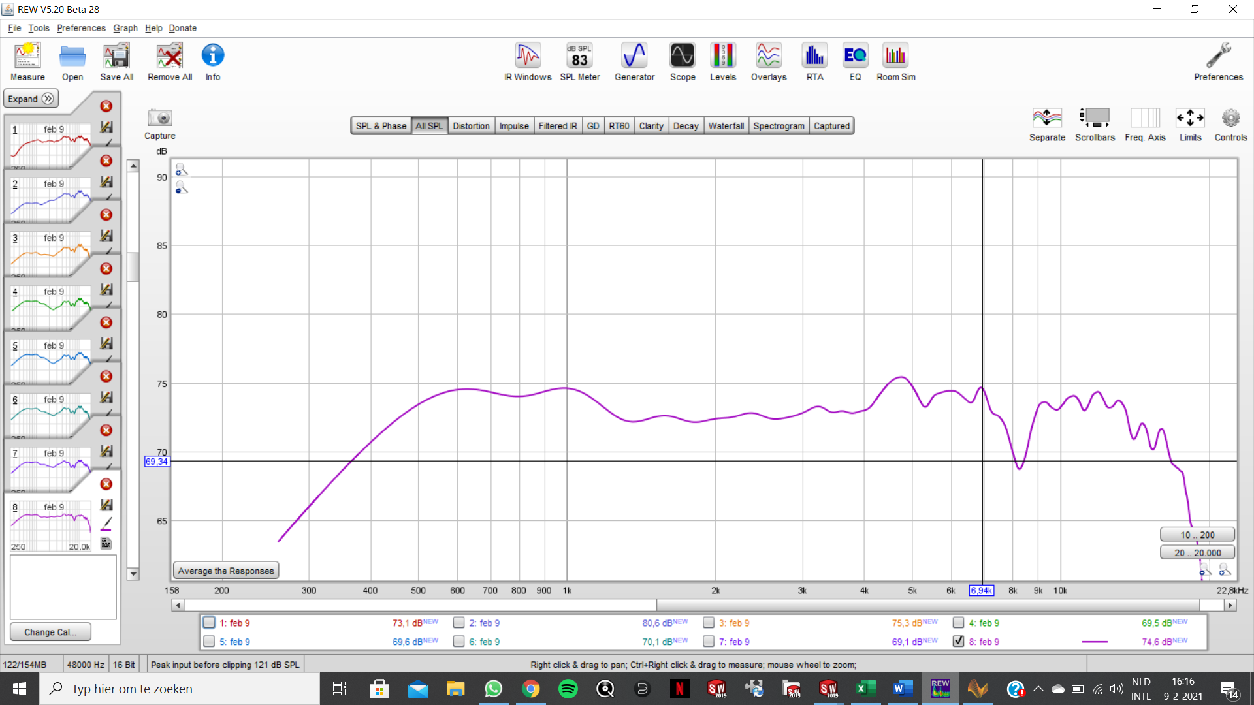Enable trace 7: feb 9 checkbox
The height and width of the screenshot is (705, 1254).
point(709,641)
